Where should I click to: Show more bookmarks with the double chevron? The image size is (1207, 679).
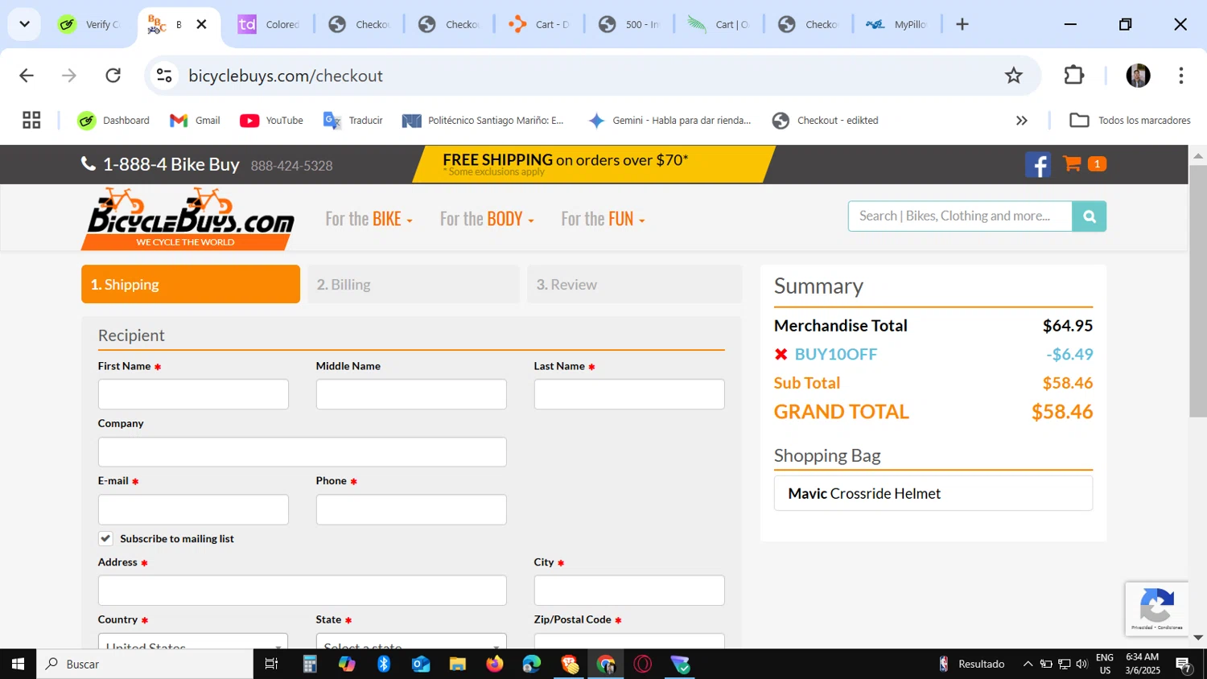(x=1022, y=121)
